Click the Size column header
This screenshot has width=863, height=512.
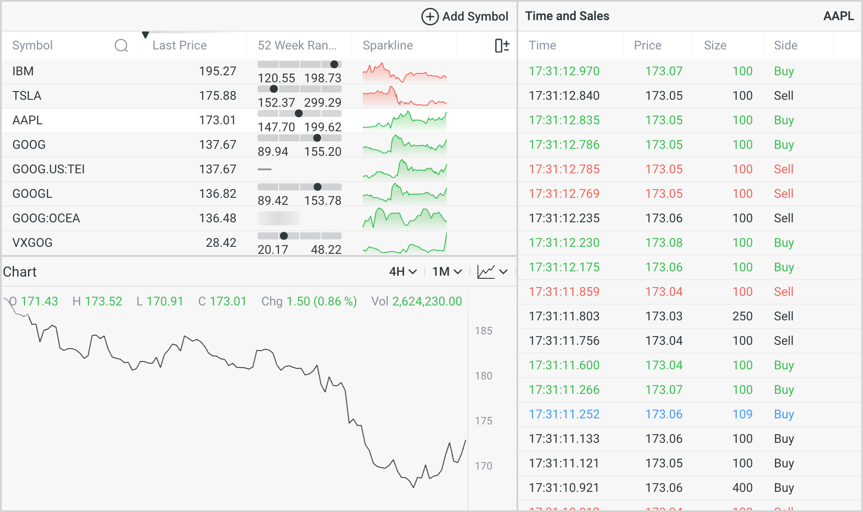click(x=715, y=46)
